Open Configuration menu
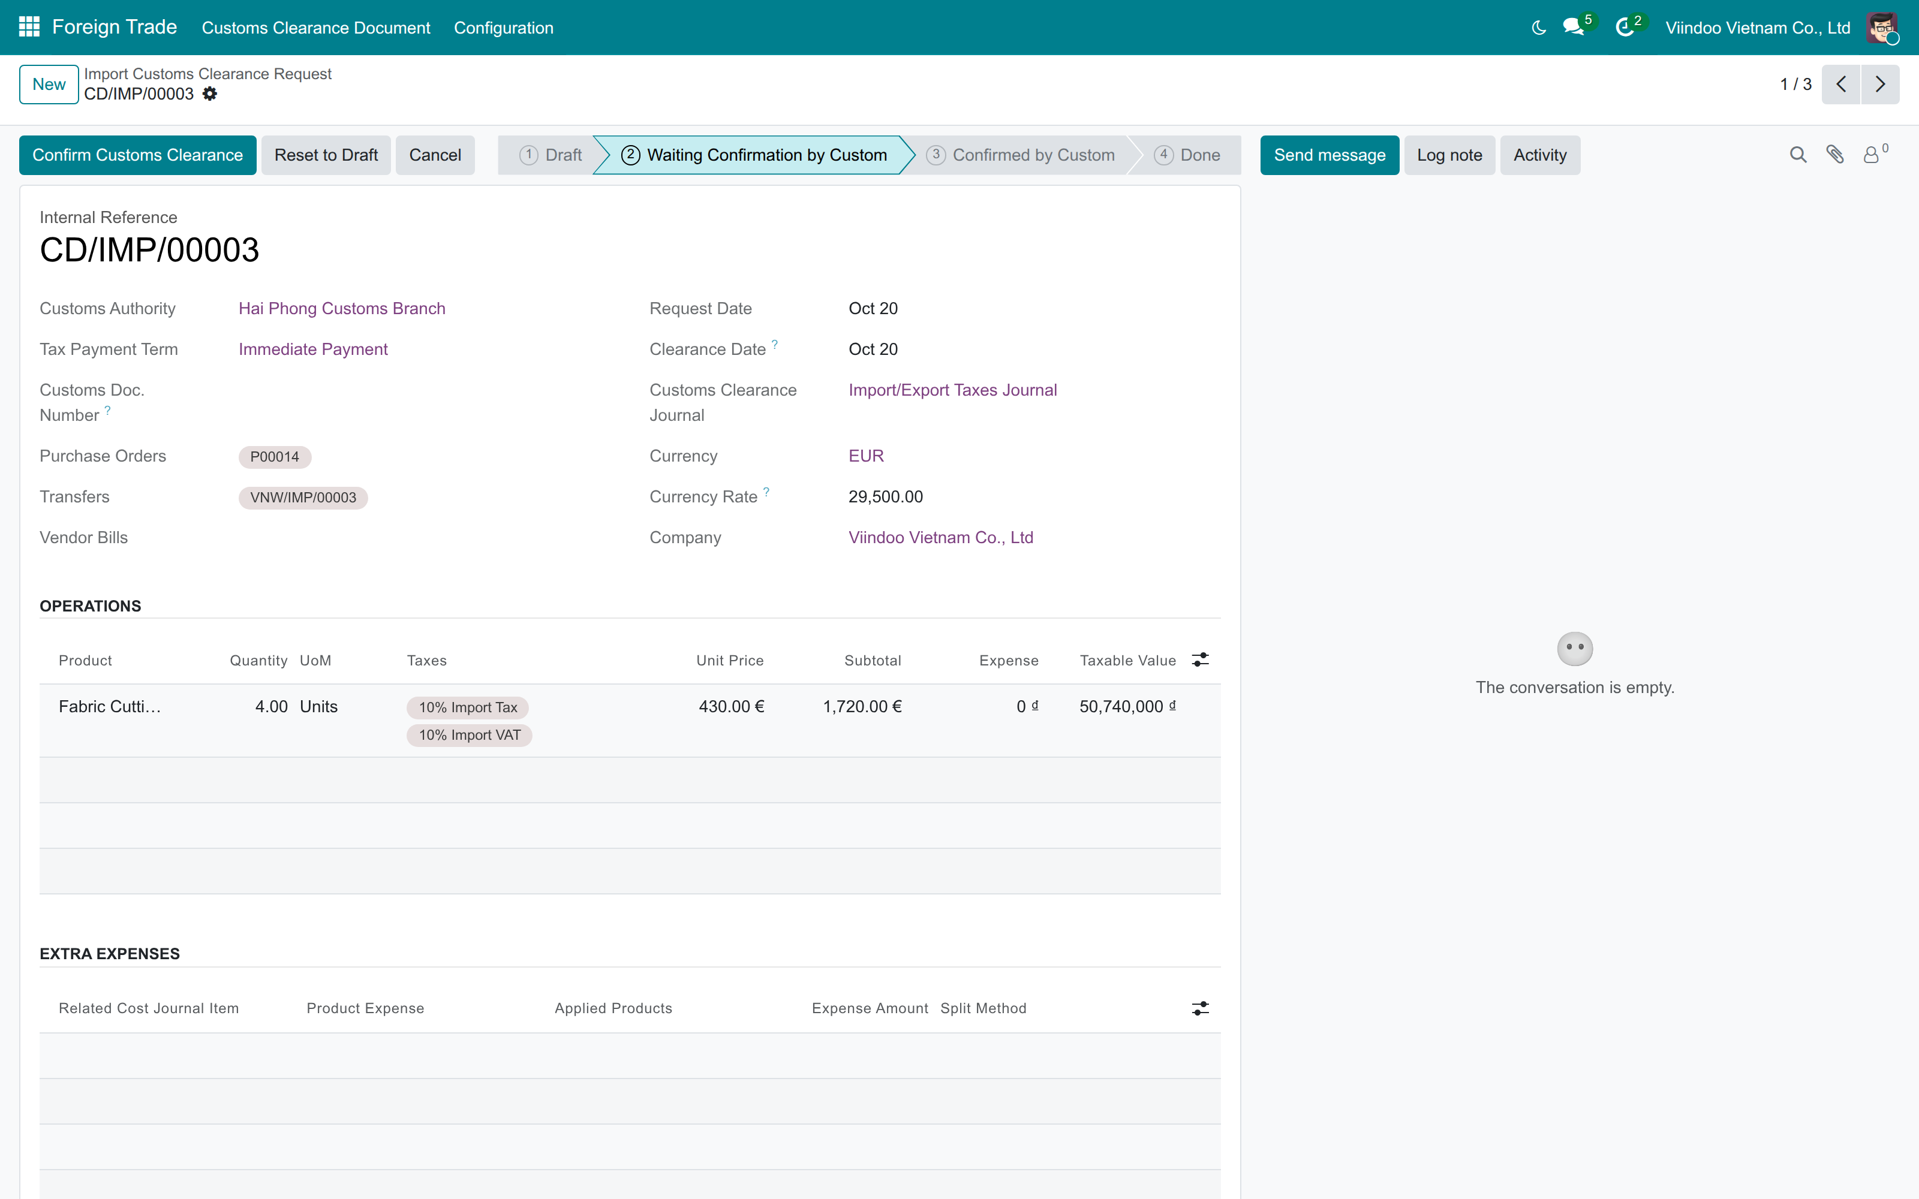This screenshot has height=1199, width=1919. (x=504, y=28)
